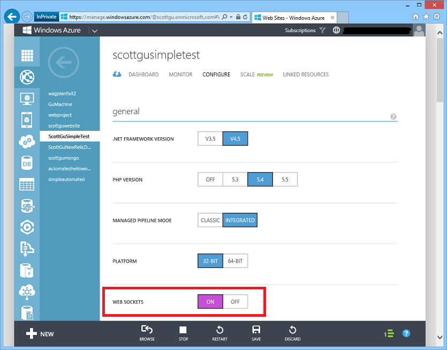Set managed pipeline mode to Classic
Screen dimensions: 447x350
[x=210, y=220]
